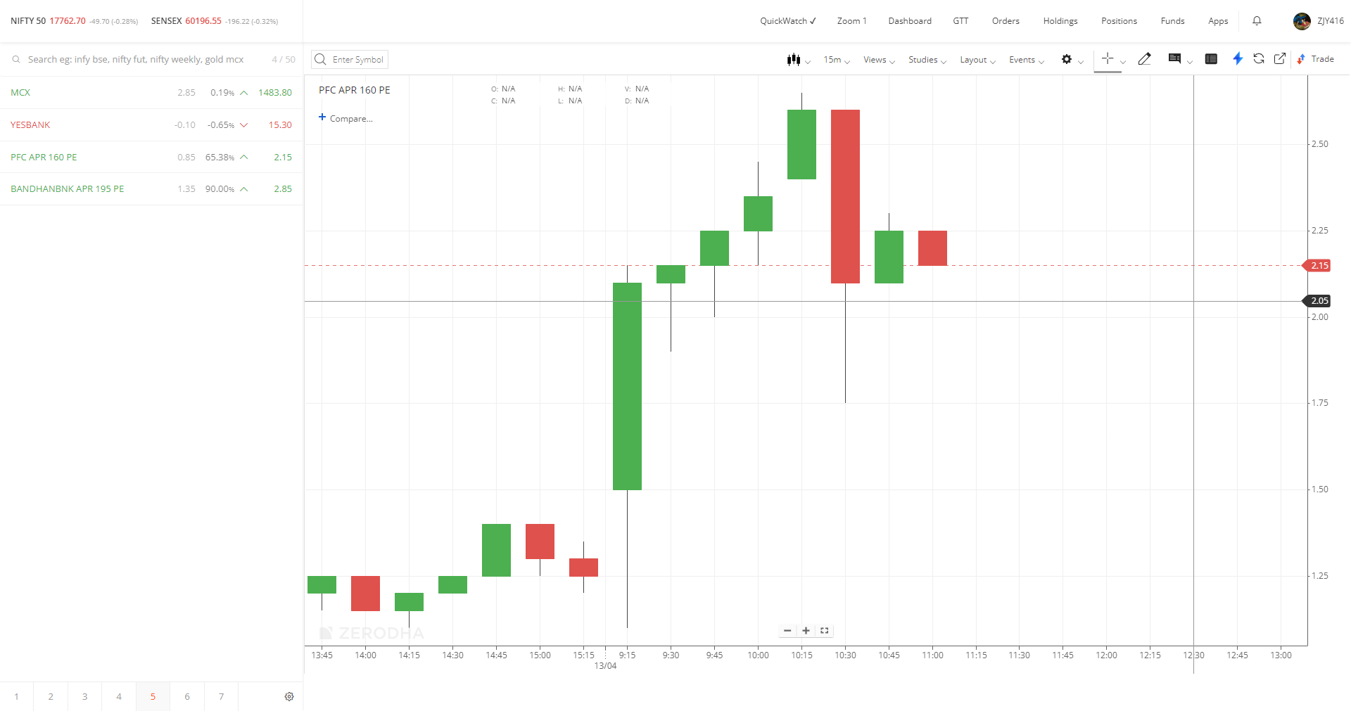Open marketwatch settings gear icon

[289, 696]
